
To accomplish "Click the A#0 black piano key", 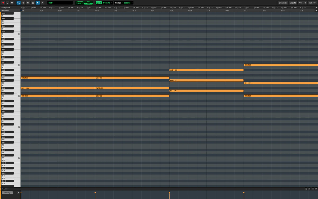I will 7,132.
